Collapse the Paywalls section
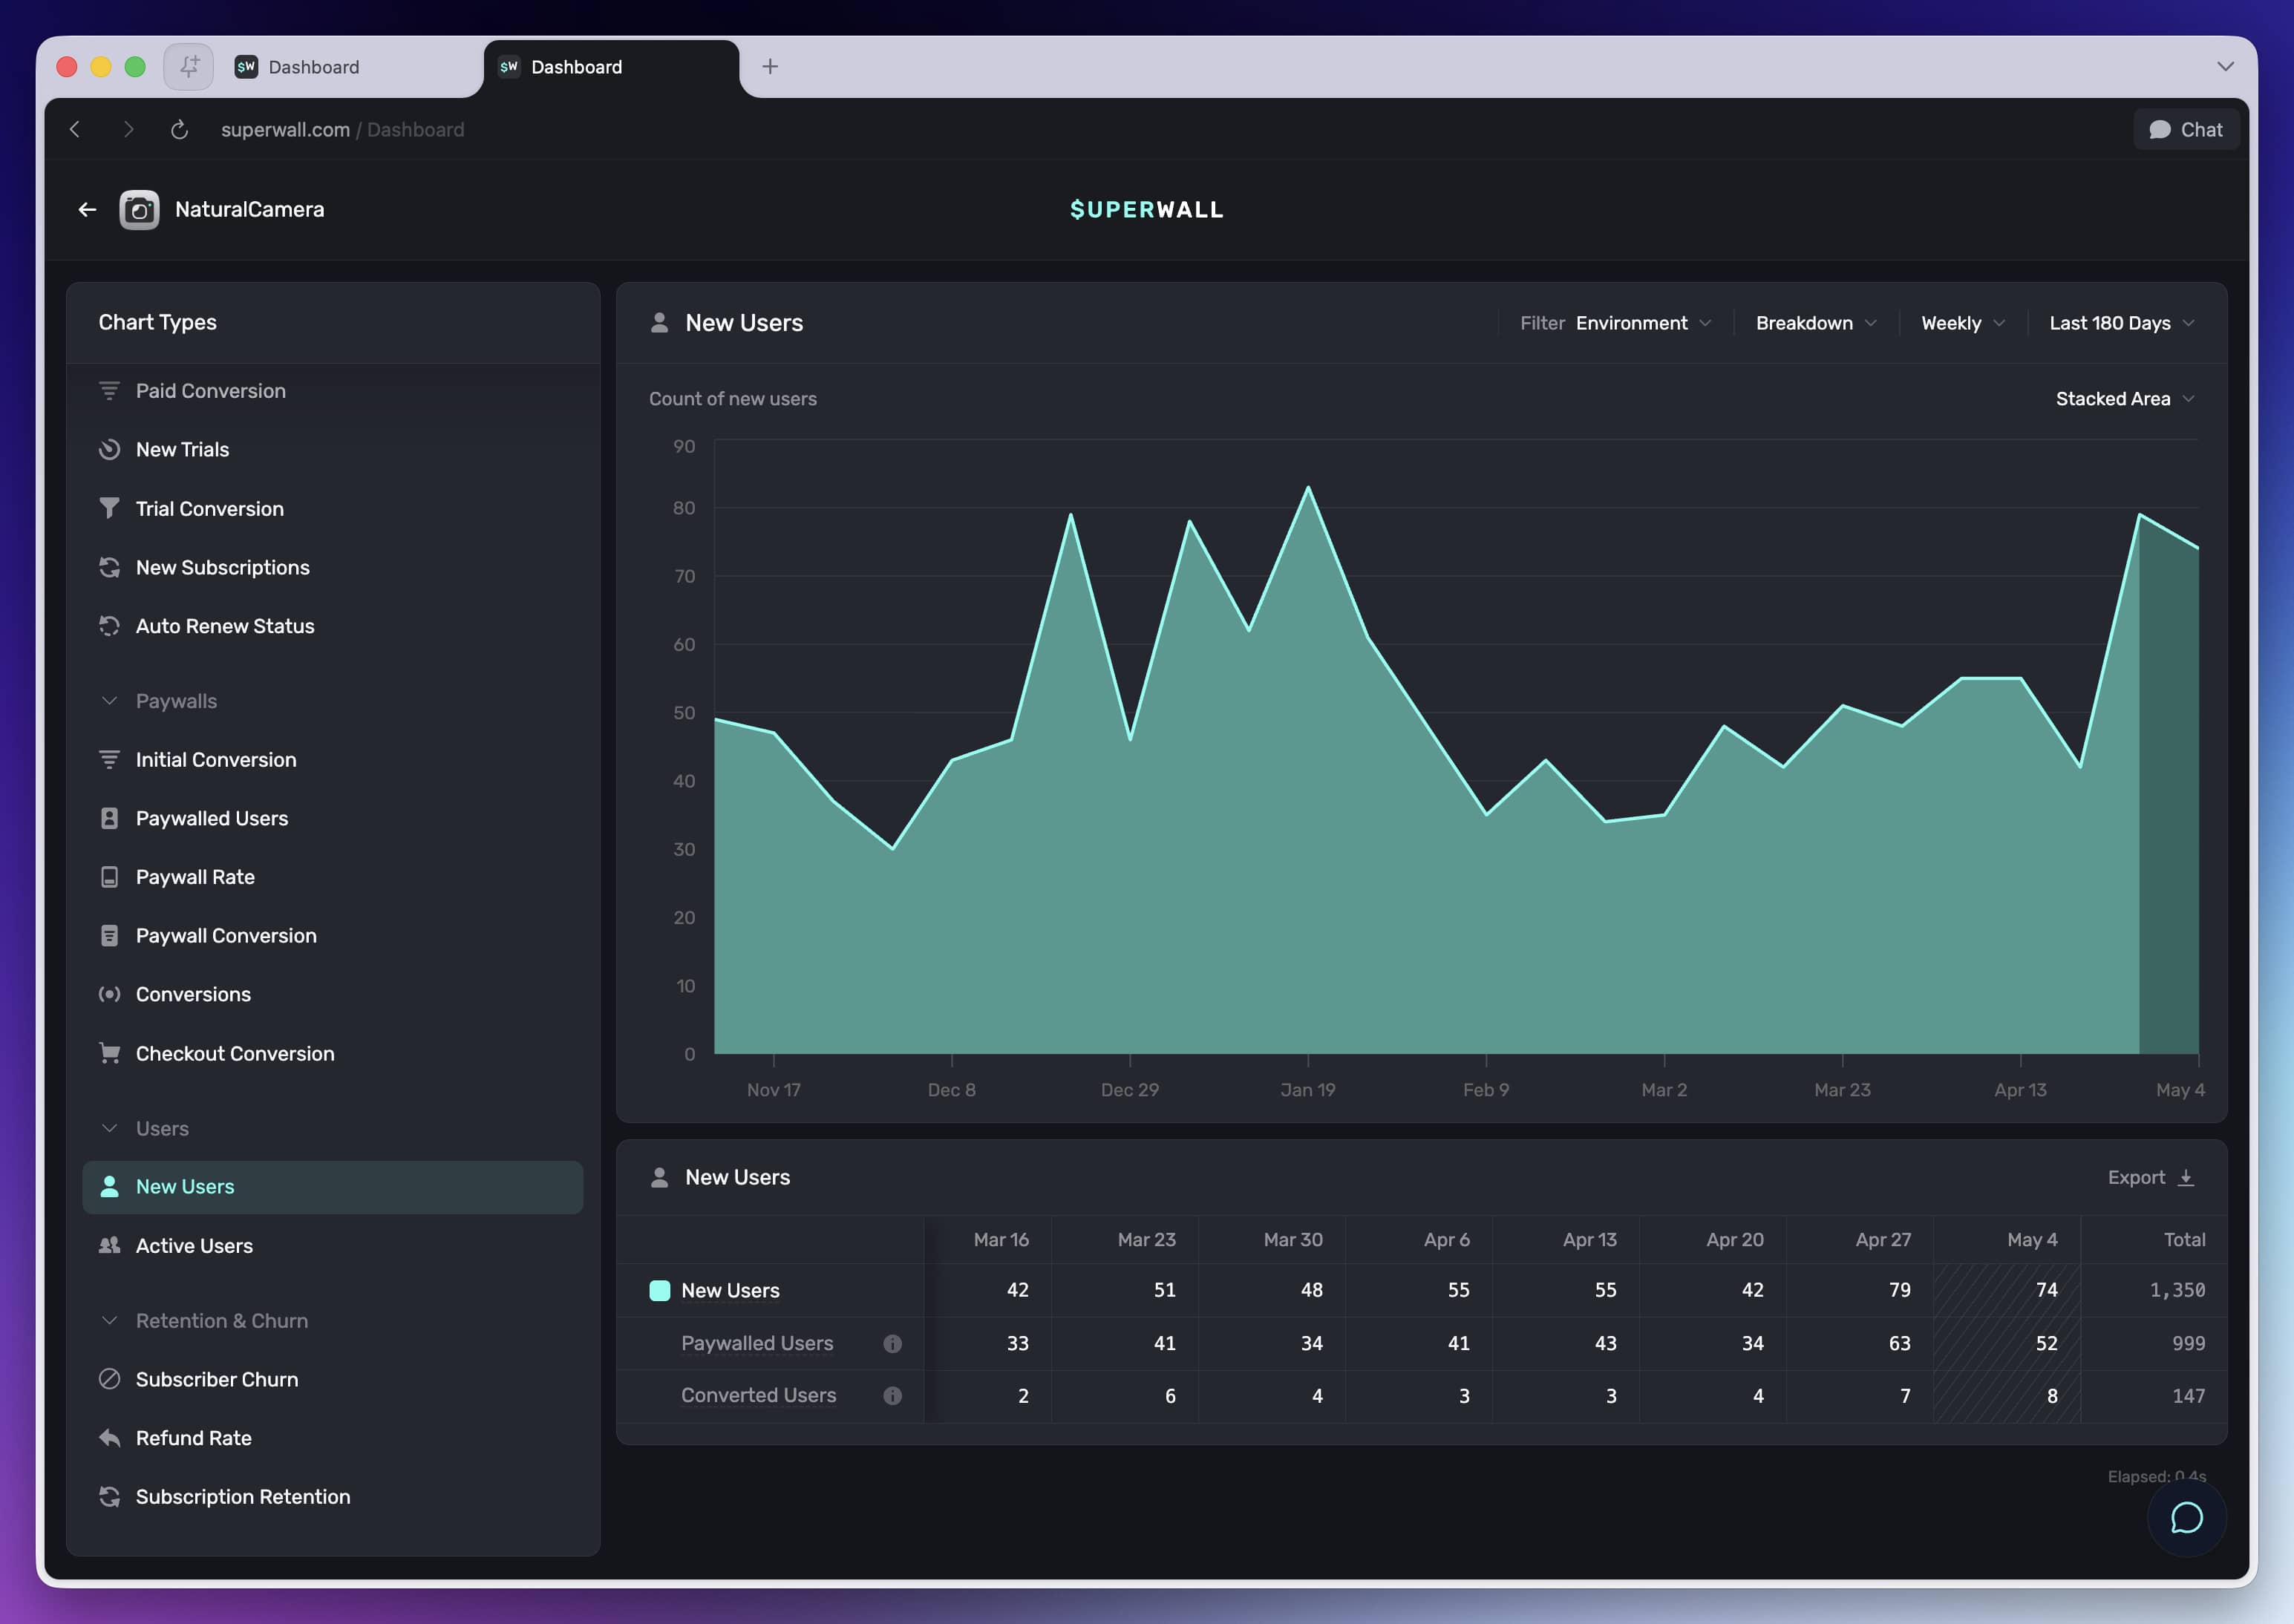This screenshot has width=2294, height=1624. pos(109,701)
